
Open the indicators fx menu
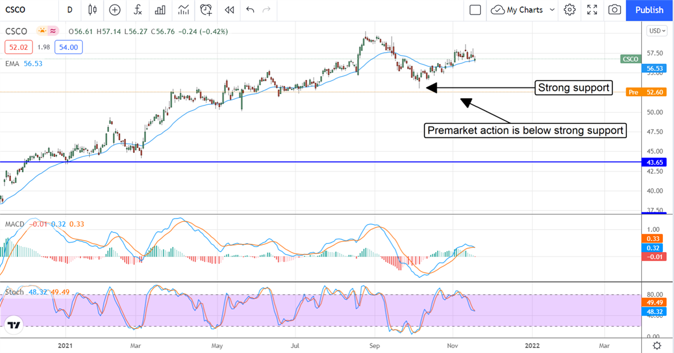138,10
